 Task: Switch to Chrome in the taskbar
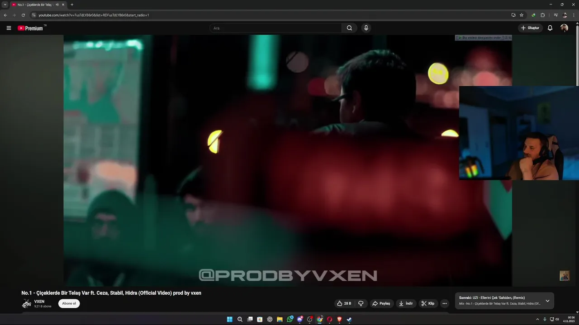tap(320, 319)
